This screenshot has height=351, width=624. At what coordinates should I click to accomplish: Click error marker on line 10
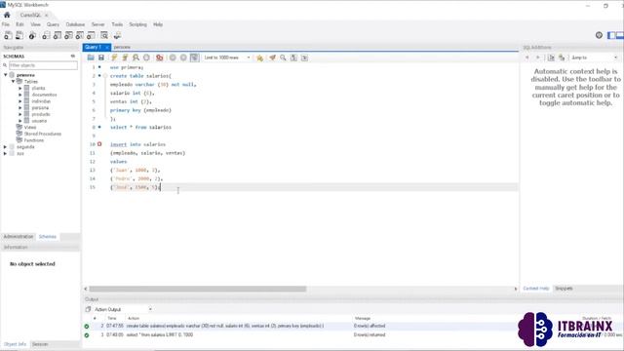99,144
